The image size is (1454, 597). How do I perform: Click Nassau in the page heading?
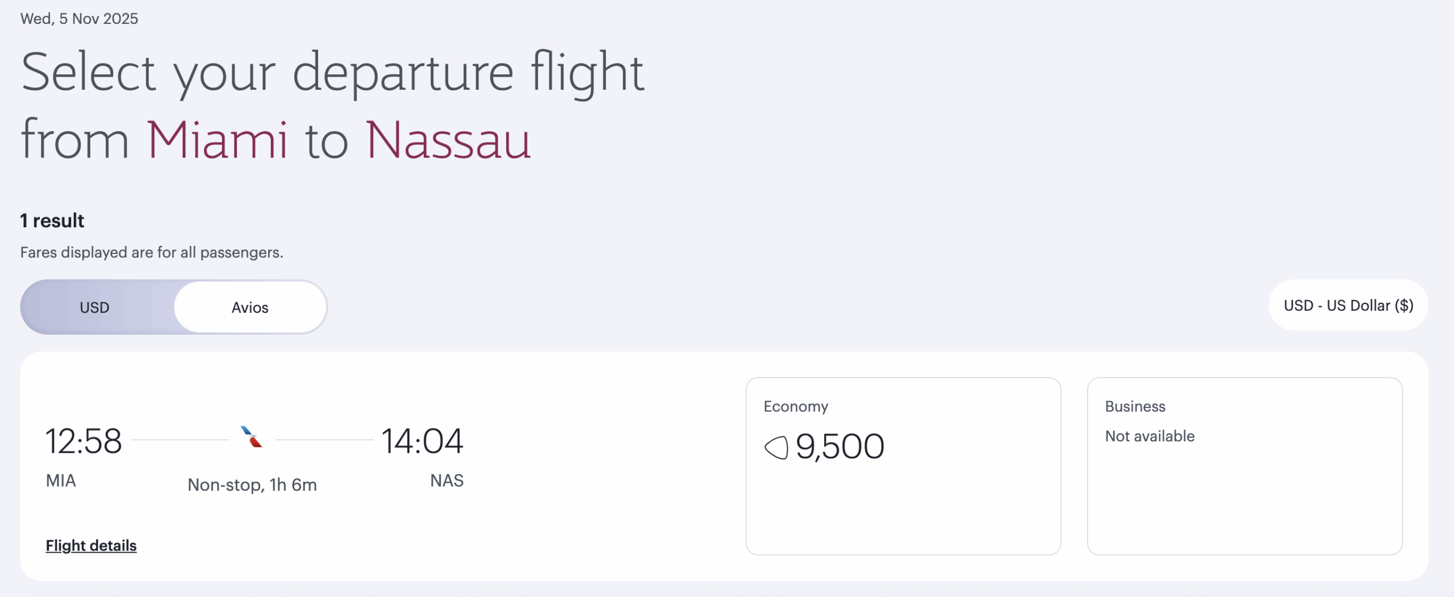[x=448, y=140]
